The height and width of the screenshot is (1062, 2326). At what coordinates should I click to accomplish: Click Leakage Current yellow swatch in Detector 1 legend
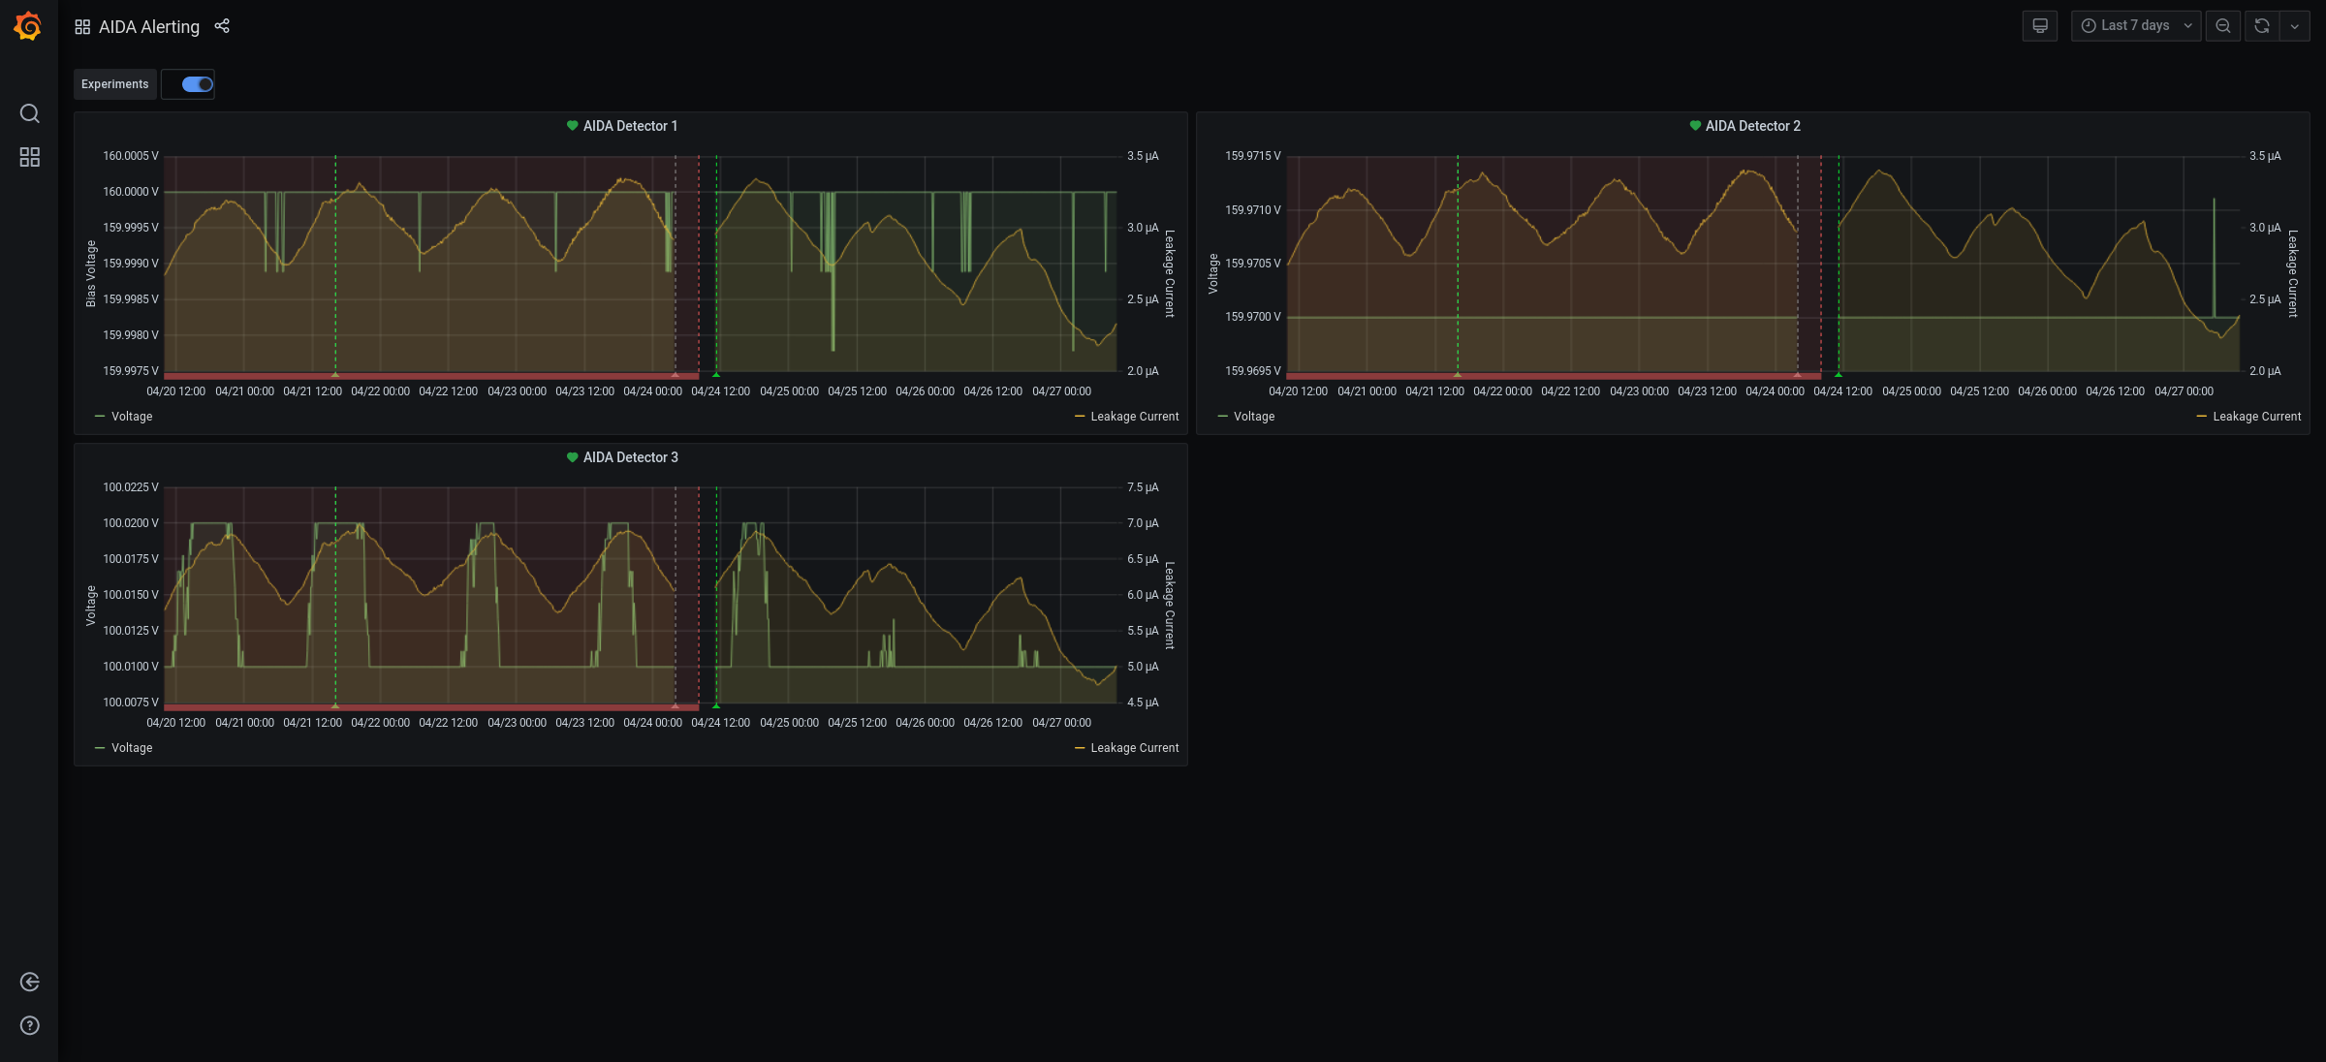click(1080, 417)
